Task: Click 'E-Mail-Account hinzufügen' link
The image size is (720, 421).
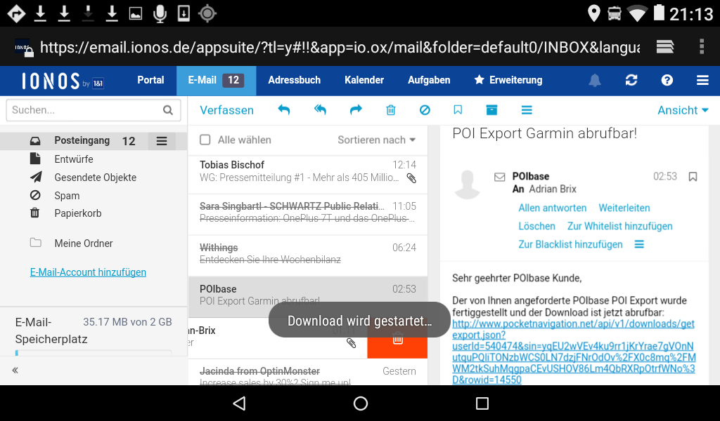Action: tap(88, 272)
